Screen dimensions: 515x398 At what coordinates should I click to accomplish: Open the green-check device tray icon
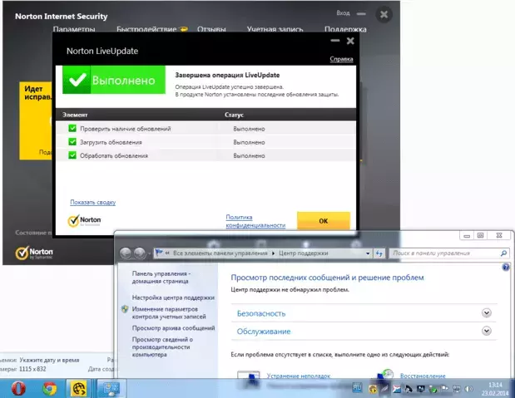433,390
